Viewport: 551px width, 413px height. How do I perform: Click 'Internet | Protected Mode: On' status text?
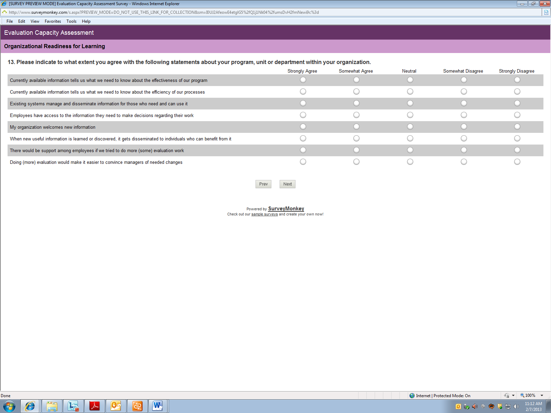click(443, 396)
